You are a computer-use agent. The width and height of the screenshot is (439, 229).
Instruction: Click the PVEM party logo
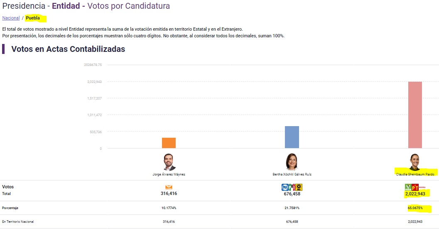[x=408, y=188]
